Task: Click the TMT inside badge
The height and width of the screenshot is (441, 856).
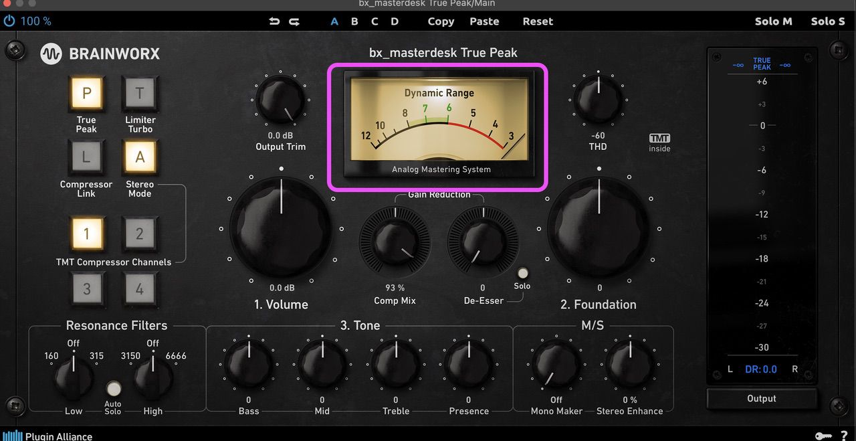Action: pos(659,143)
